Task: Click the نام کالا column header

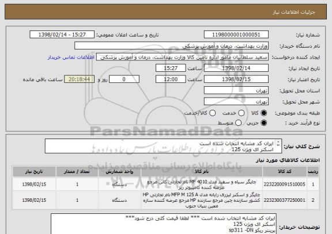Action: click(x=202, y=171)
